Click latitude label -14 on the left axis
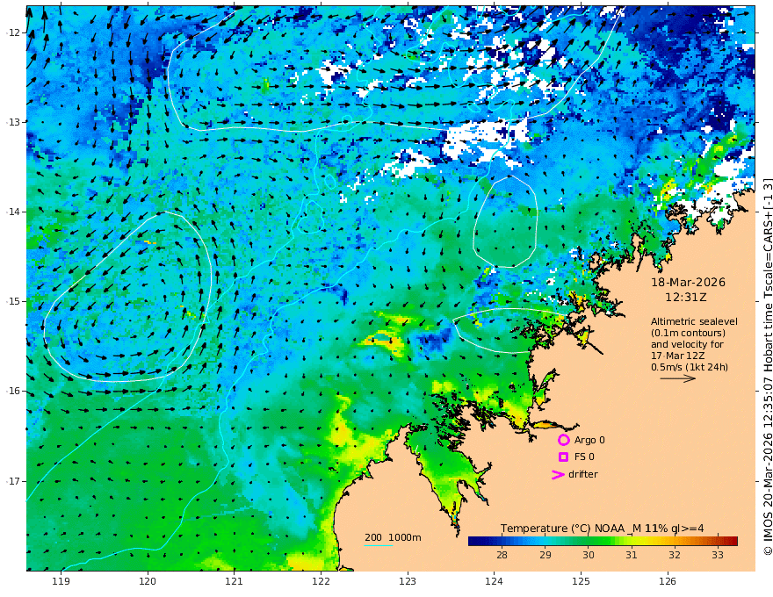 (13, 212)
